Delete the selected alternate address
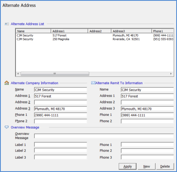Viewport: 177px width, 172px height. click(165, 166)
